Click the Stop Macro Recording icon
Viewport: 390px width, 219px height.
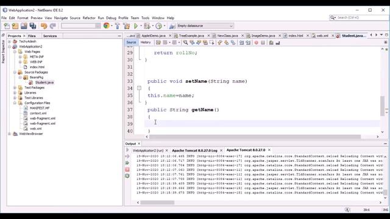263,43
